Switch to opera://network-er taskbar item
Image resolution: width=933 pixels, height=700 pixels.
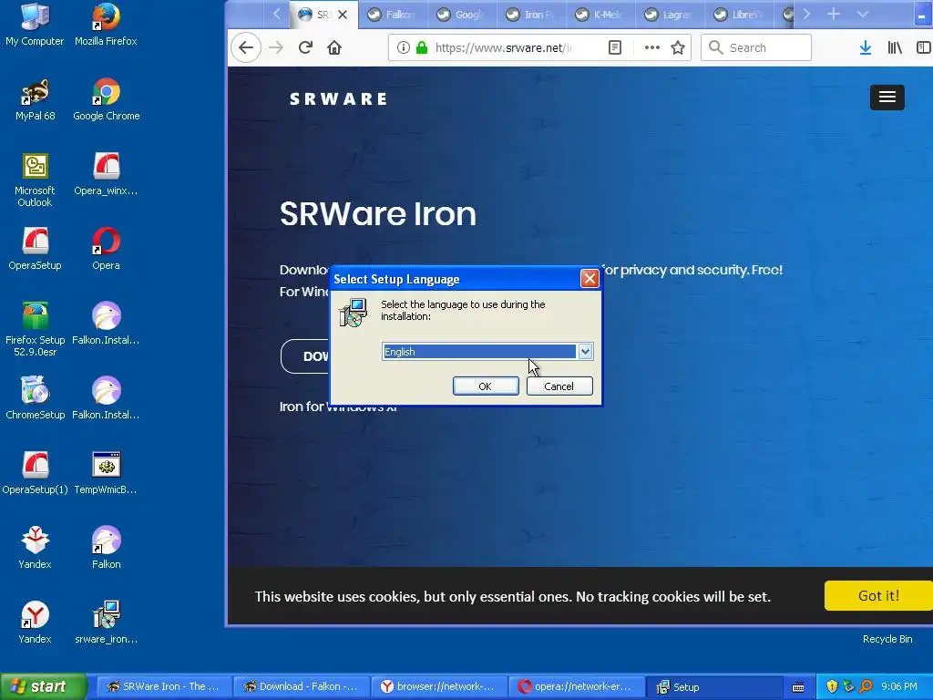(x=576, y=686)
